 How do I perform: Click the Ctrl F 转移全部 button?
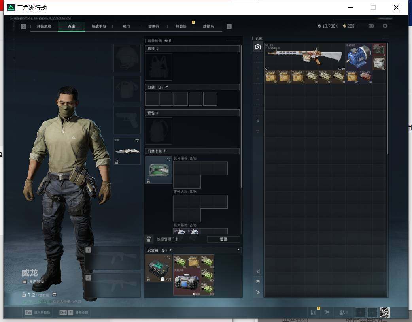pos(74,313)
